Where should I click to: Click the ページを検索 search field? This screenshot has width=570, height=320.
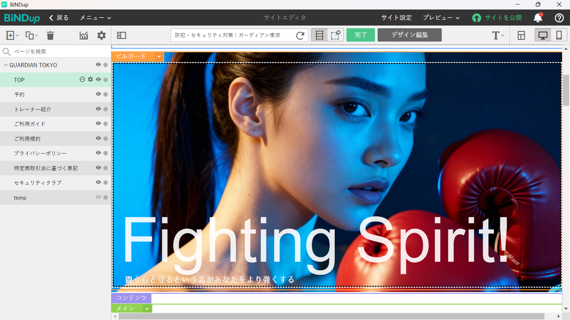click(x=59, y=52)
